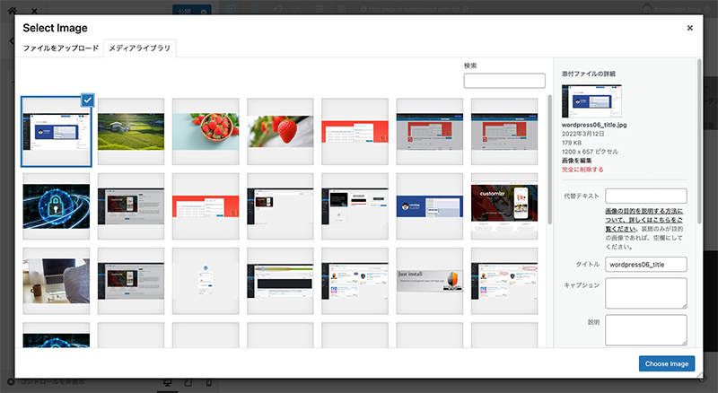
Task: Select the green tea field image
Action: click(x=131, y=131)
